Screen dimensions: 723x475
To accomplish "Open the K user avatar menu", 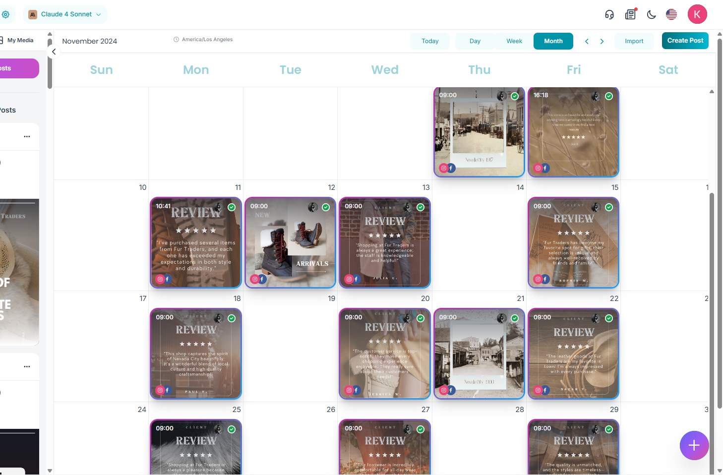I will (x=697, y=14).
